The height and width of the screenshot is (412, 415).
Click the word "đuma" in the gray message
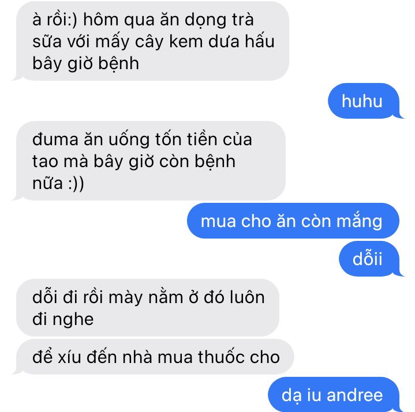click(x=55, y=139)
